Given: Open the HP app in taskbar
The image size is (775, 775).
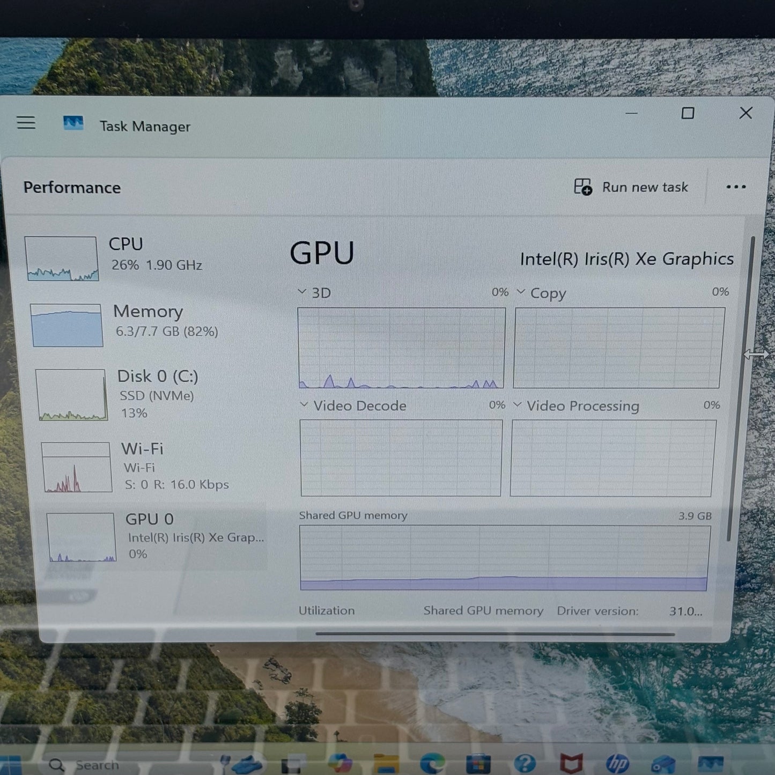Looking at the screenshot, I should [x=617, y=764].
